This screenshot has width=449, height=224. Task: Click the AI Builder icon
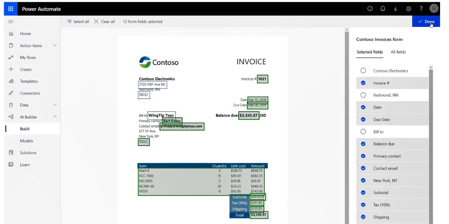[x=11, y=117]
